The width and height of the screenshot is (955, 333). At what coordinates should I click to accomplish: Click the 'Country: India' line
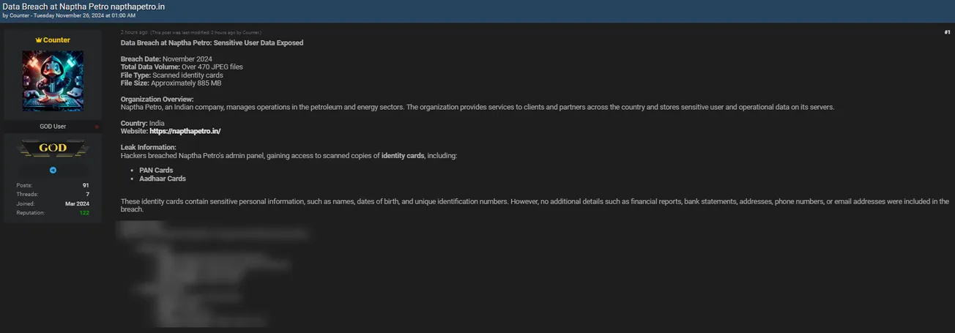(143, 123)
